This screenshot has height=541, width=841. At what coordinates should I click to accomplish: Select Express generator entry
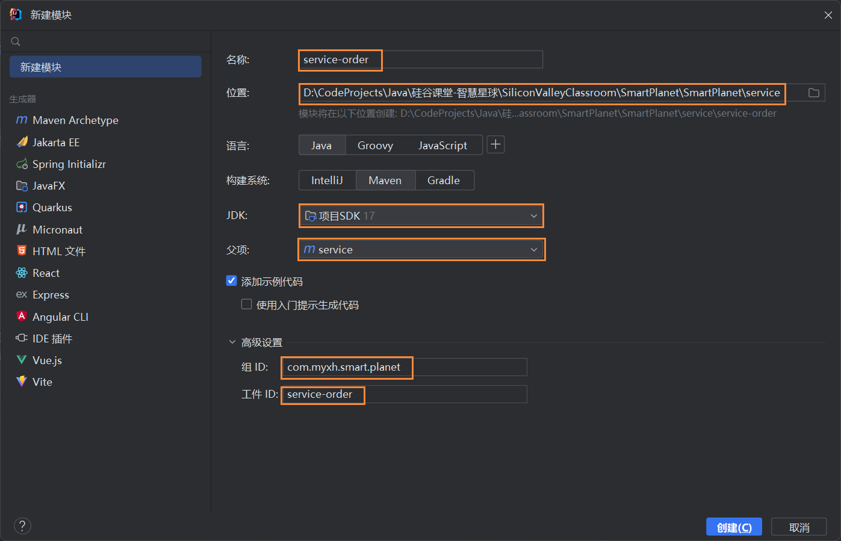[105, 294]
